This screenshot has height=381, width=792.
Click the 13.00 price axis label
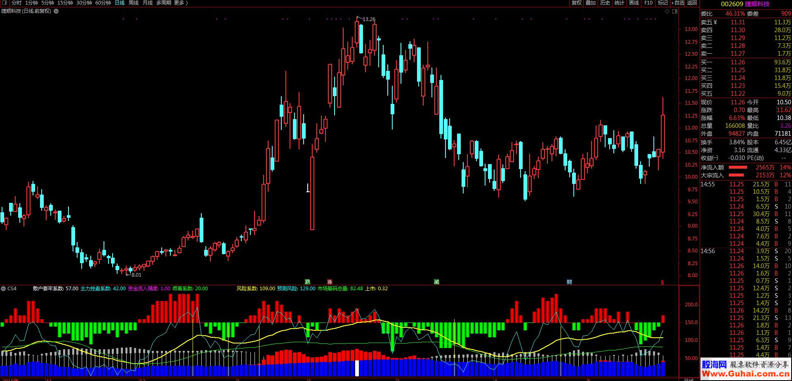click(691, 29)
